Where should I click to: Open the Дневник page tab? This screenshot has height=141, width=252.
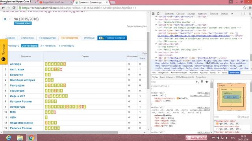pos(10,38)
